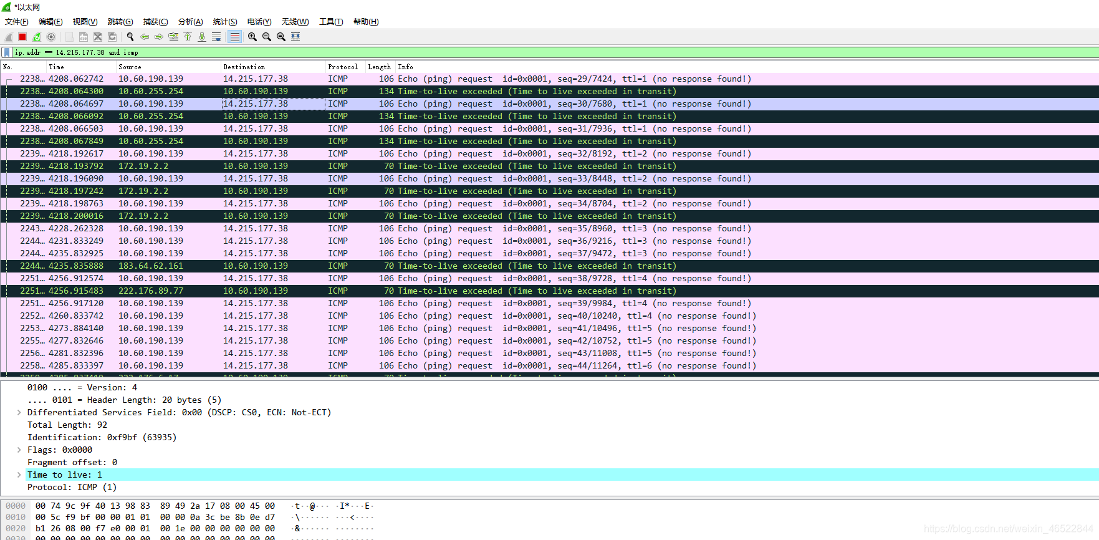Click the Version: 4 field line

click(82, 388)
